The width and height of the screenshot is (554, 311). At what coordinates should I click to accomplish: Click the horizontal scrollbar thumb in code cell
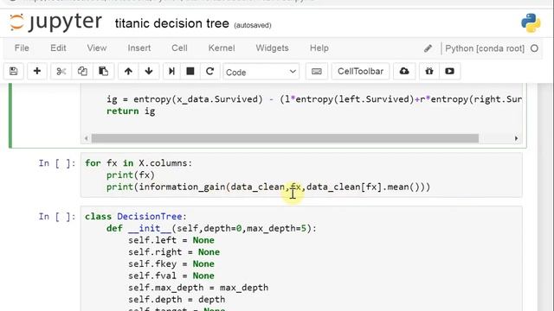point(285,138)
